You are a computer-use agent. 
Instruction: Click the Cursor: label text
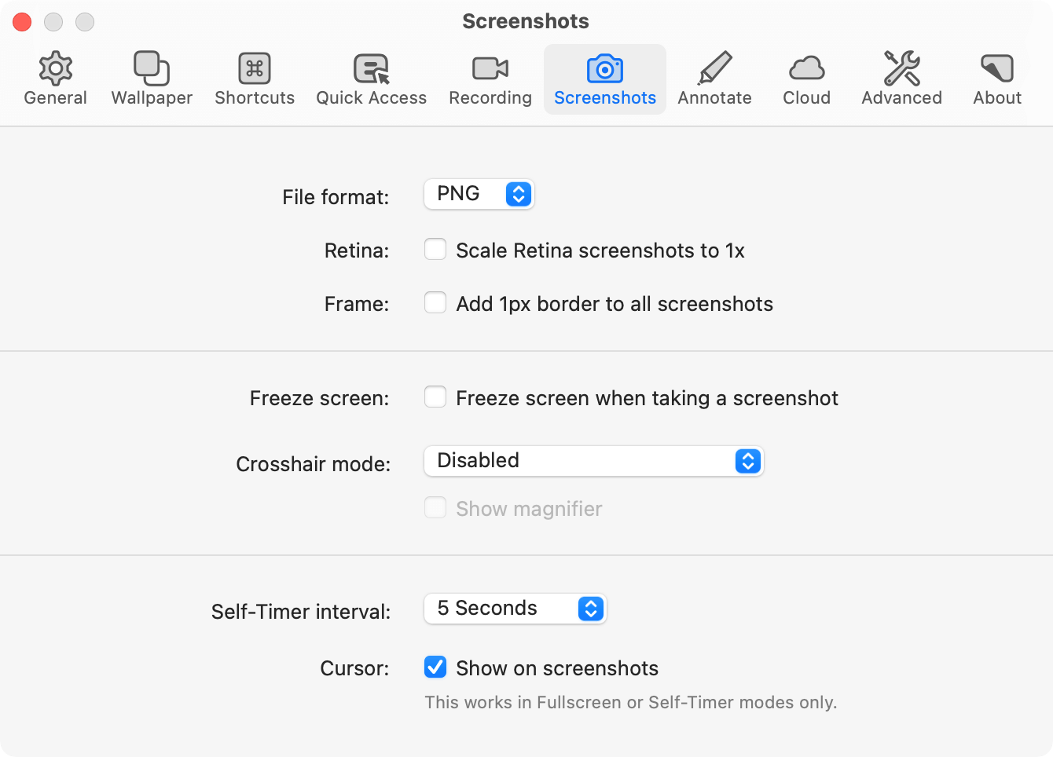(x=354, y=668)
